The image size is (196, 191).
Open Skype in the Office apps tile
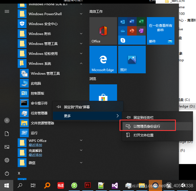point(123,40)
